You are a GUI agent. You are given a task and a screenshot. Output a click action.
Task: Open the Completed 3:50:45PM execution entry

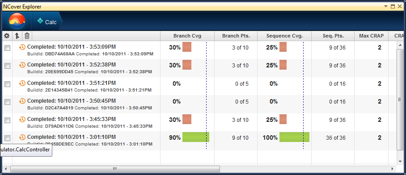coord(71,101)
